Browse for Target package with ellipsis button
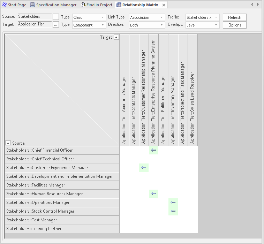264x244 pixels. (x=56, y=25)
